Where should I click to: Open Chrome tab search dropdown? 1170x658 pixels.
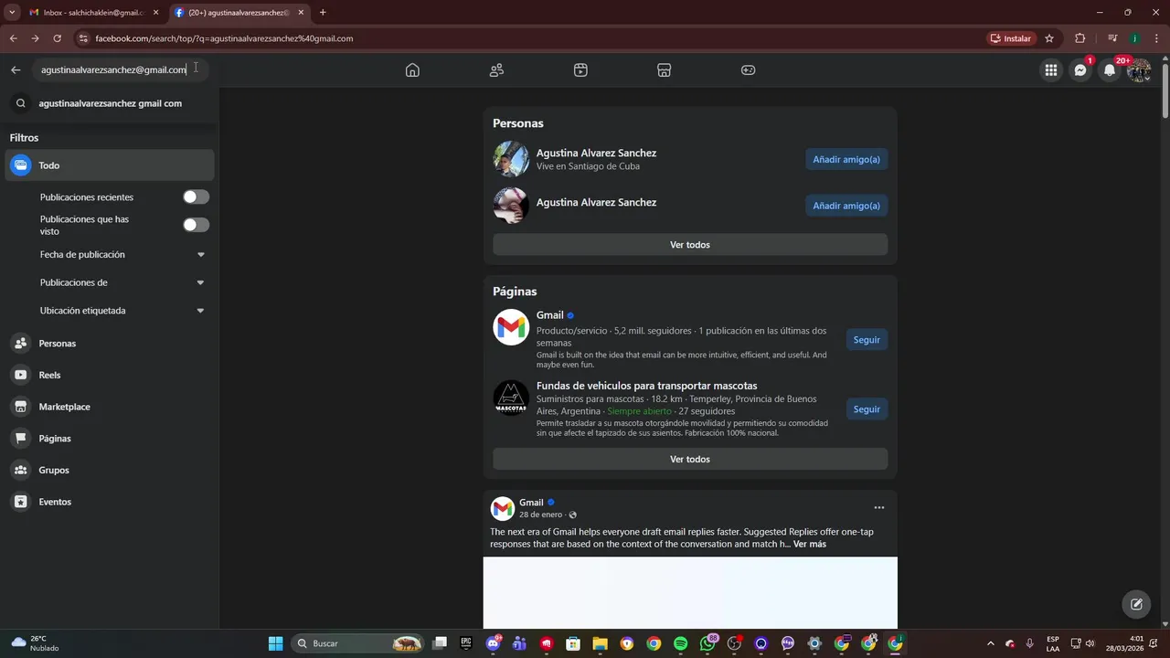[x=12, y=13]
